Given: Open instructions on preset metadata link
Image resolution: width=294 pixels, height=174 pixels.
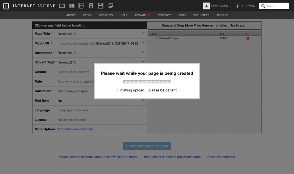Looking at the screenshot, I should (x=172, y=157).
